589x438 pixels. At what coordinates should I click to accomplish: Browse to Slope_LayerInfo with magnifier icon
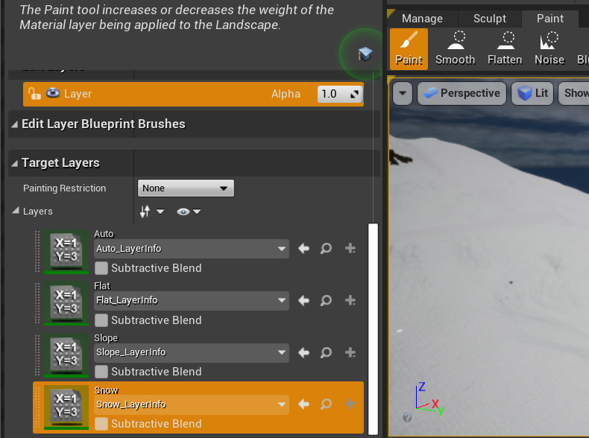click(x=326, y=352)
